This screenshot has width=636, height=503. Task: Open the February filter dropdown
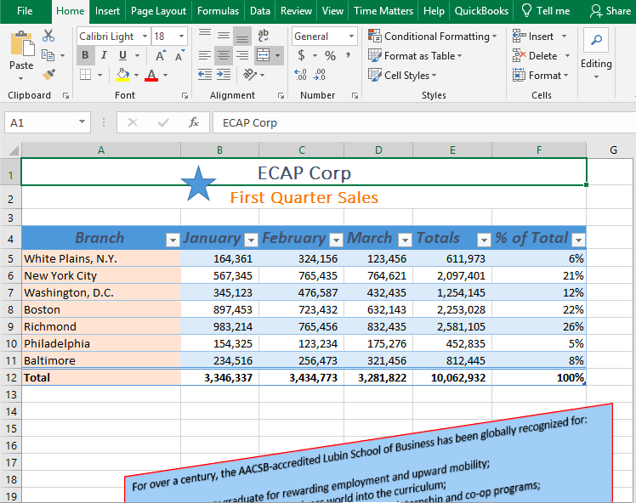click(x=336, y=240)
